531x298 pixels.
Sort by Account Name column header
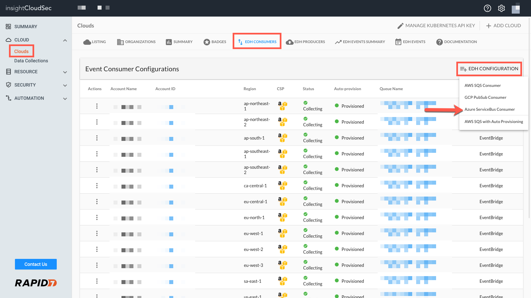(123, 89)
